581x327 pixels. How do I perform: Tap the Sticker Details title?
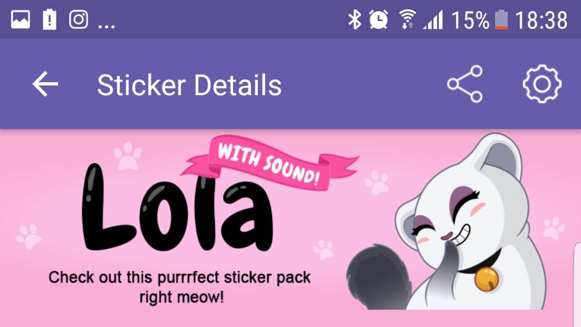(189, 85)
